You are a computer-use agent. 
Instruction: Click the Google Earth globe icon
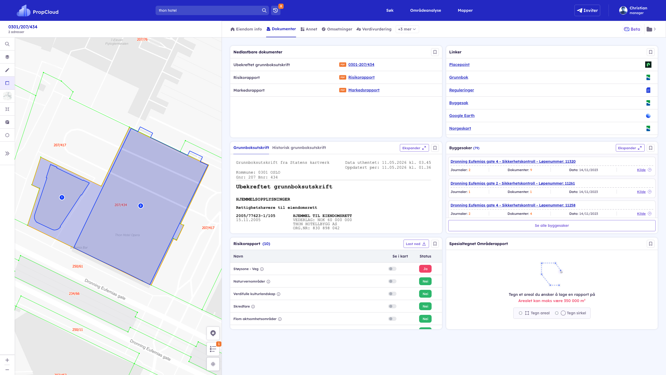point(648,116)
